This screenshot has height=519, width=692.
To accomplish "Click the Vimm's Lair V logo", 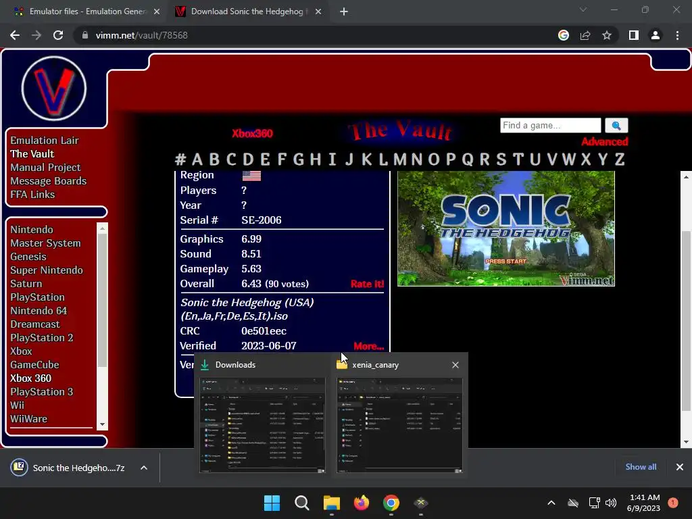I will click(x=54, y=89).
